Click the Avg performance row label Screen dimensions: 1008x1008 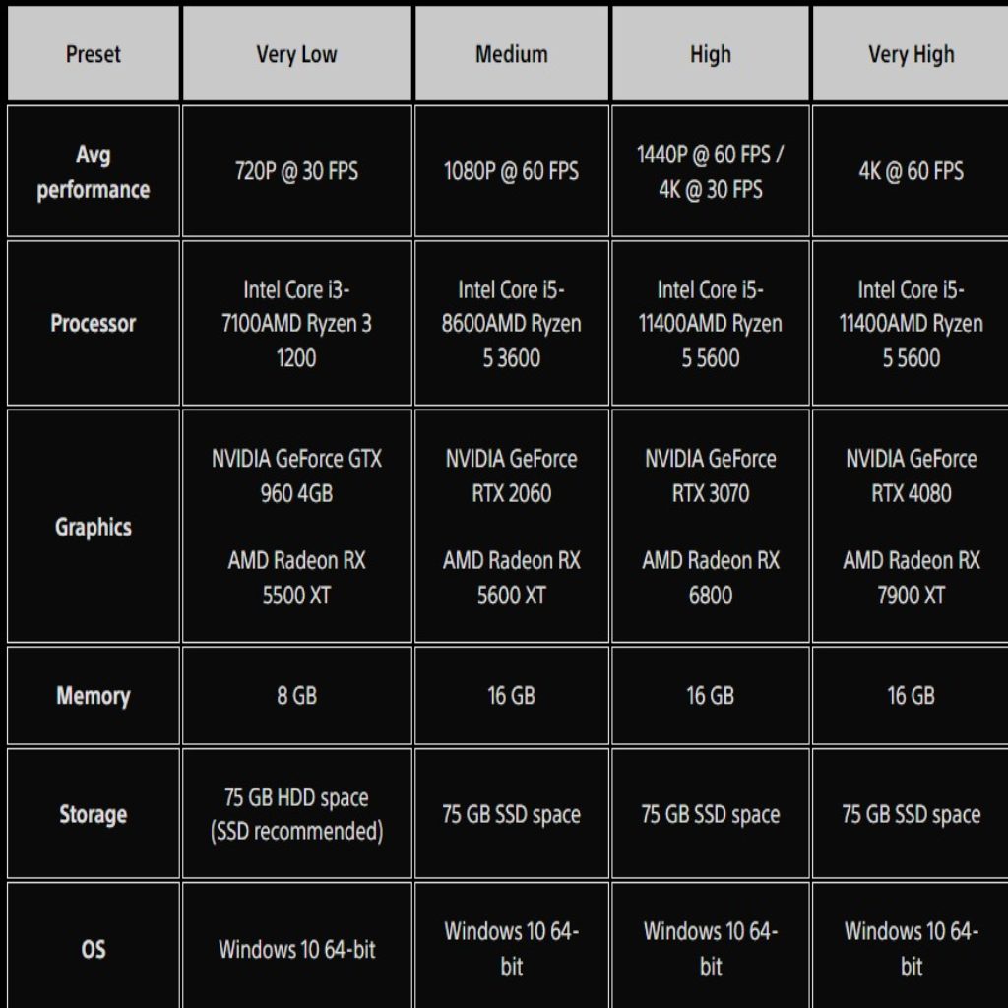(x=93, y=171)
